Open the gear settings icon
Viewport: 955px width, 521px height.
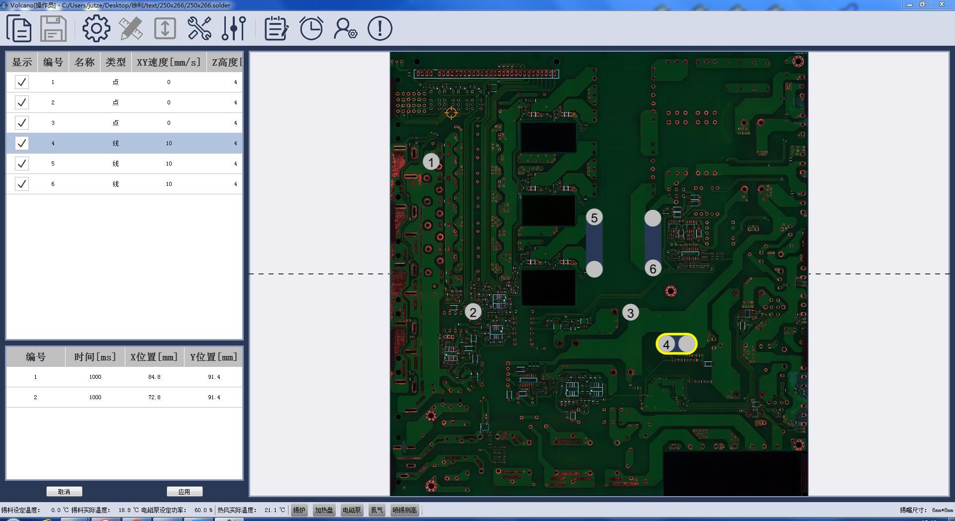click(x=96, y=28)
